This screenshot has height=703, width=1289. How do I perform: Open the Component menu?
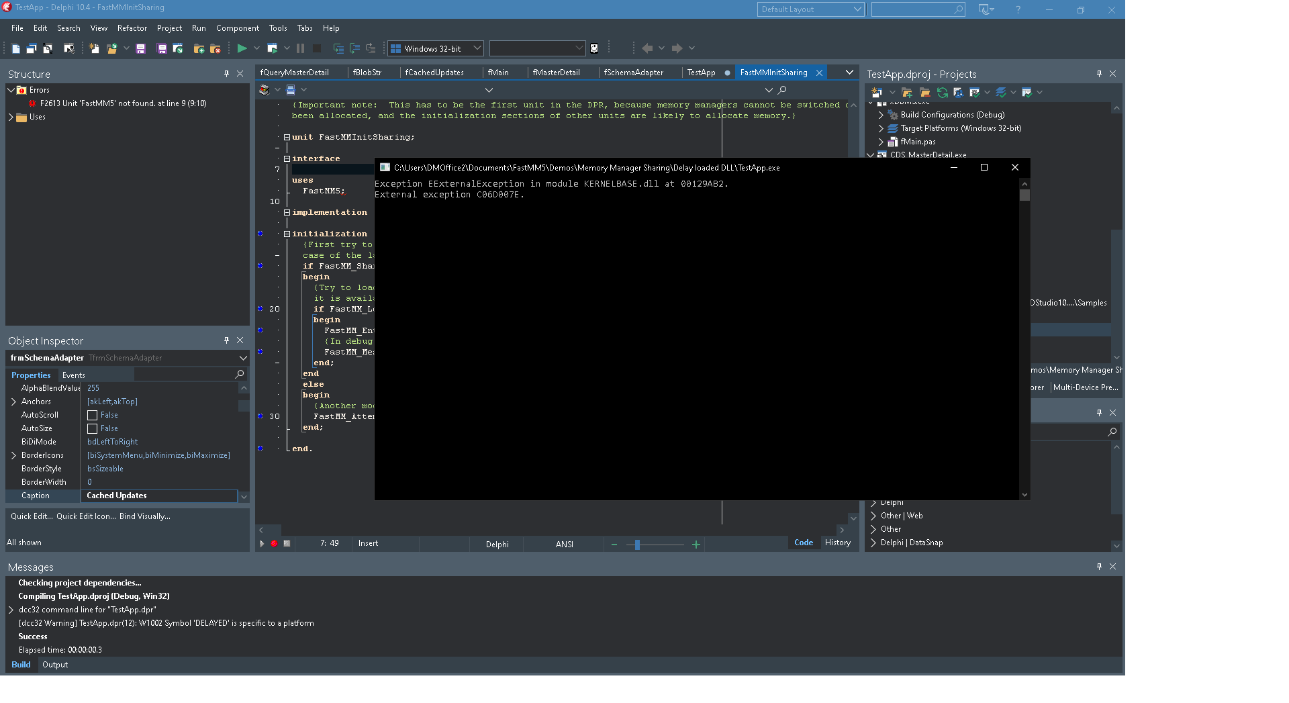pyautogui.click(x=238, y=28)
